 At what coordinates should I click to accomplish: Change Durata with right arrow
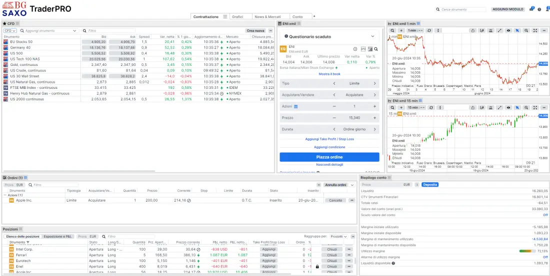pyautogui.click(x=374, y=129)
